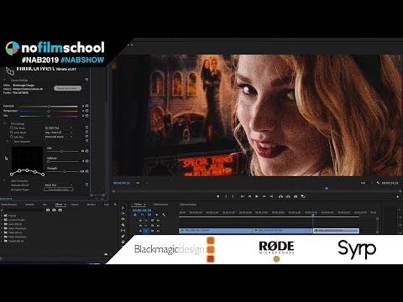Toggle lock on the top video track
The height and width of the screenshot is (302, 403).
140,221
